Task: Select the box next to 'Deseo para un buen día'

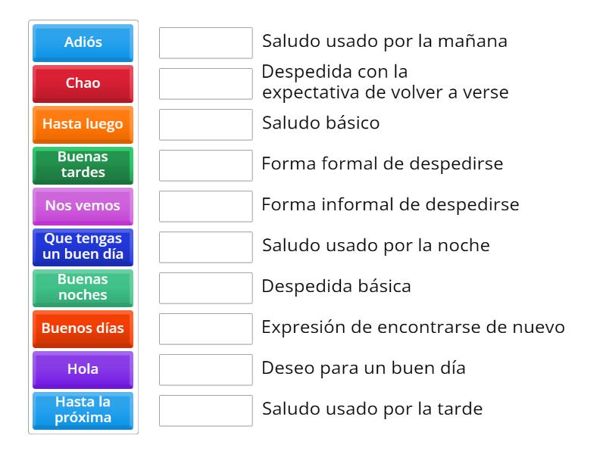Action: click(205, 370)
